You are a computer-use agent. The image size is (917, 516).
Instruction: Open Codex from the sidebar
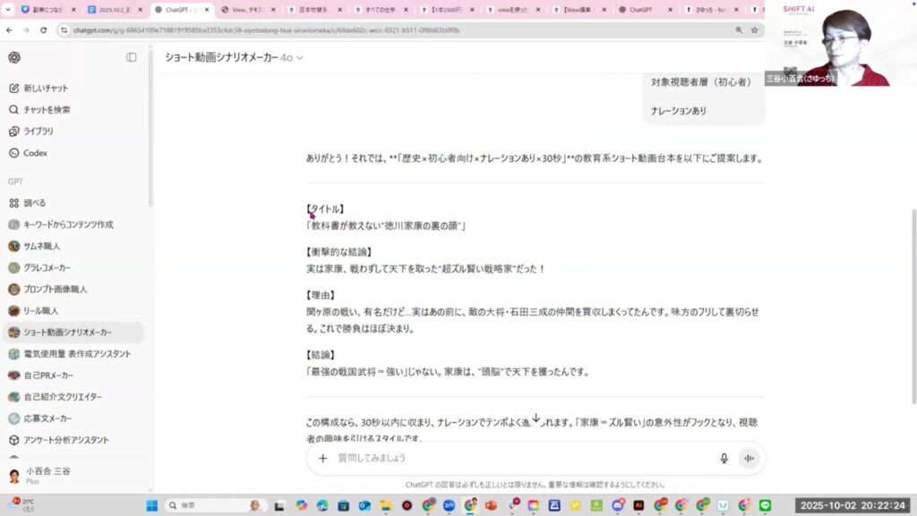[x=35, y=153]
